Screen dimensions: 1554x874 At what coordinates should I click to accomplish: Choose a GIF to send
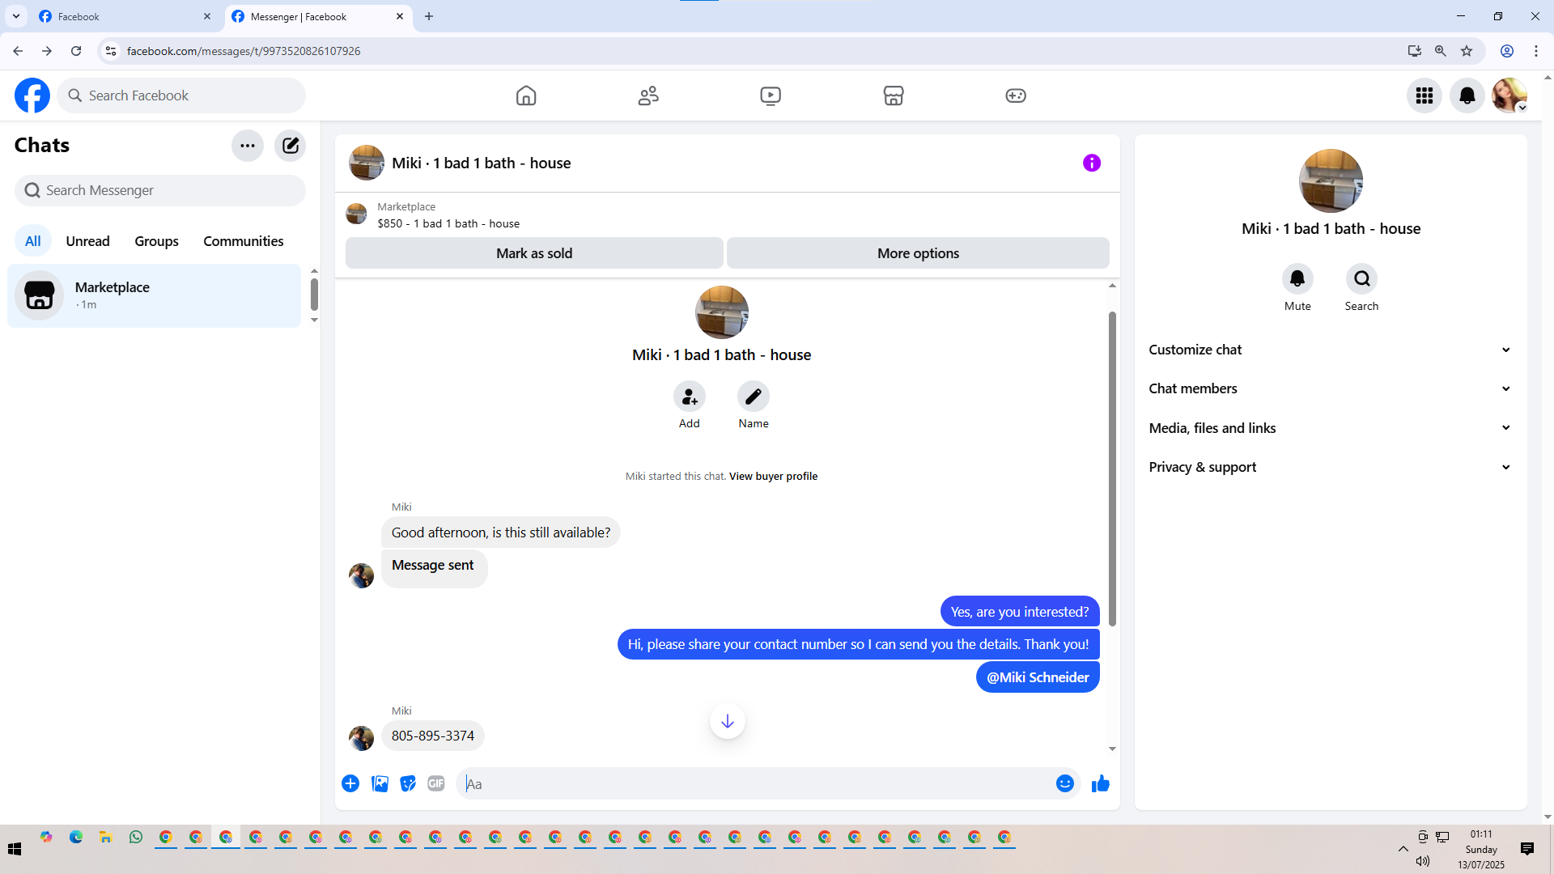pos(436,783)
